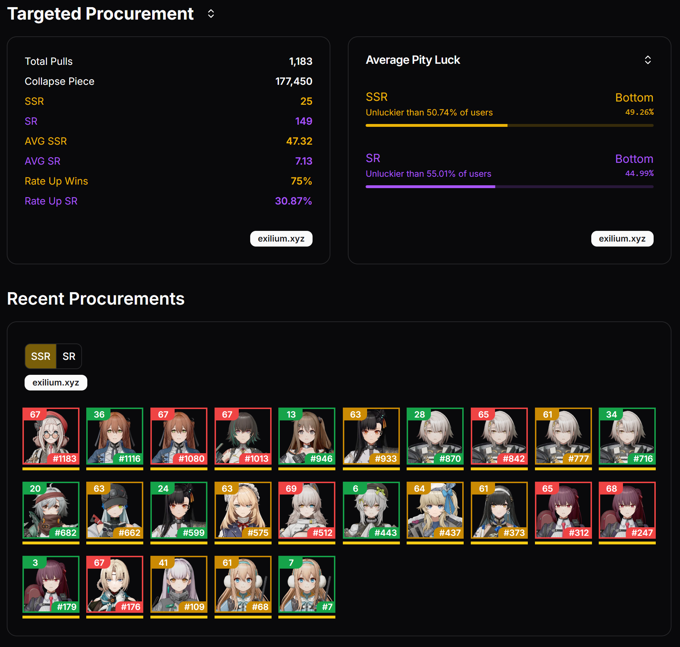
Task: Click the SSR count value 25
Action: click(306, 102)
